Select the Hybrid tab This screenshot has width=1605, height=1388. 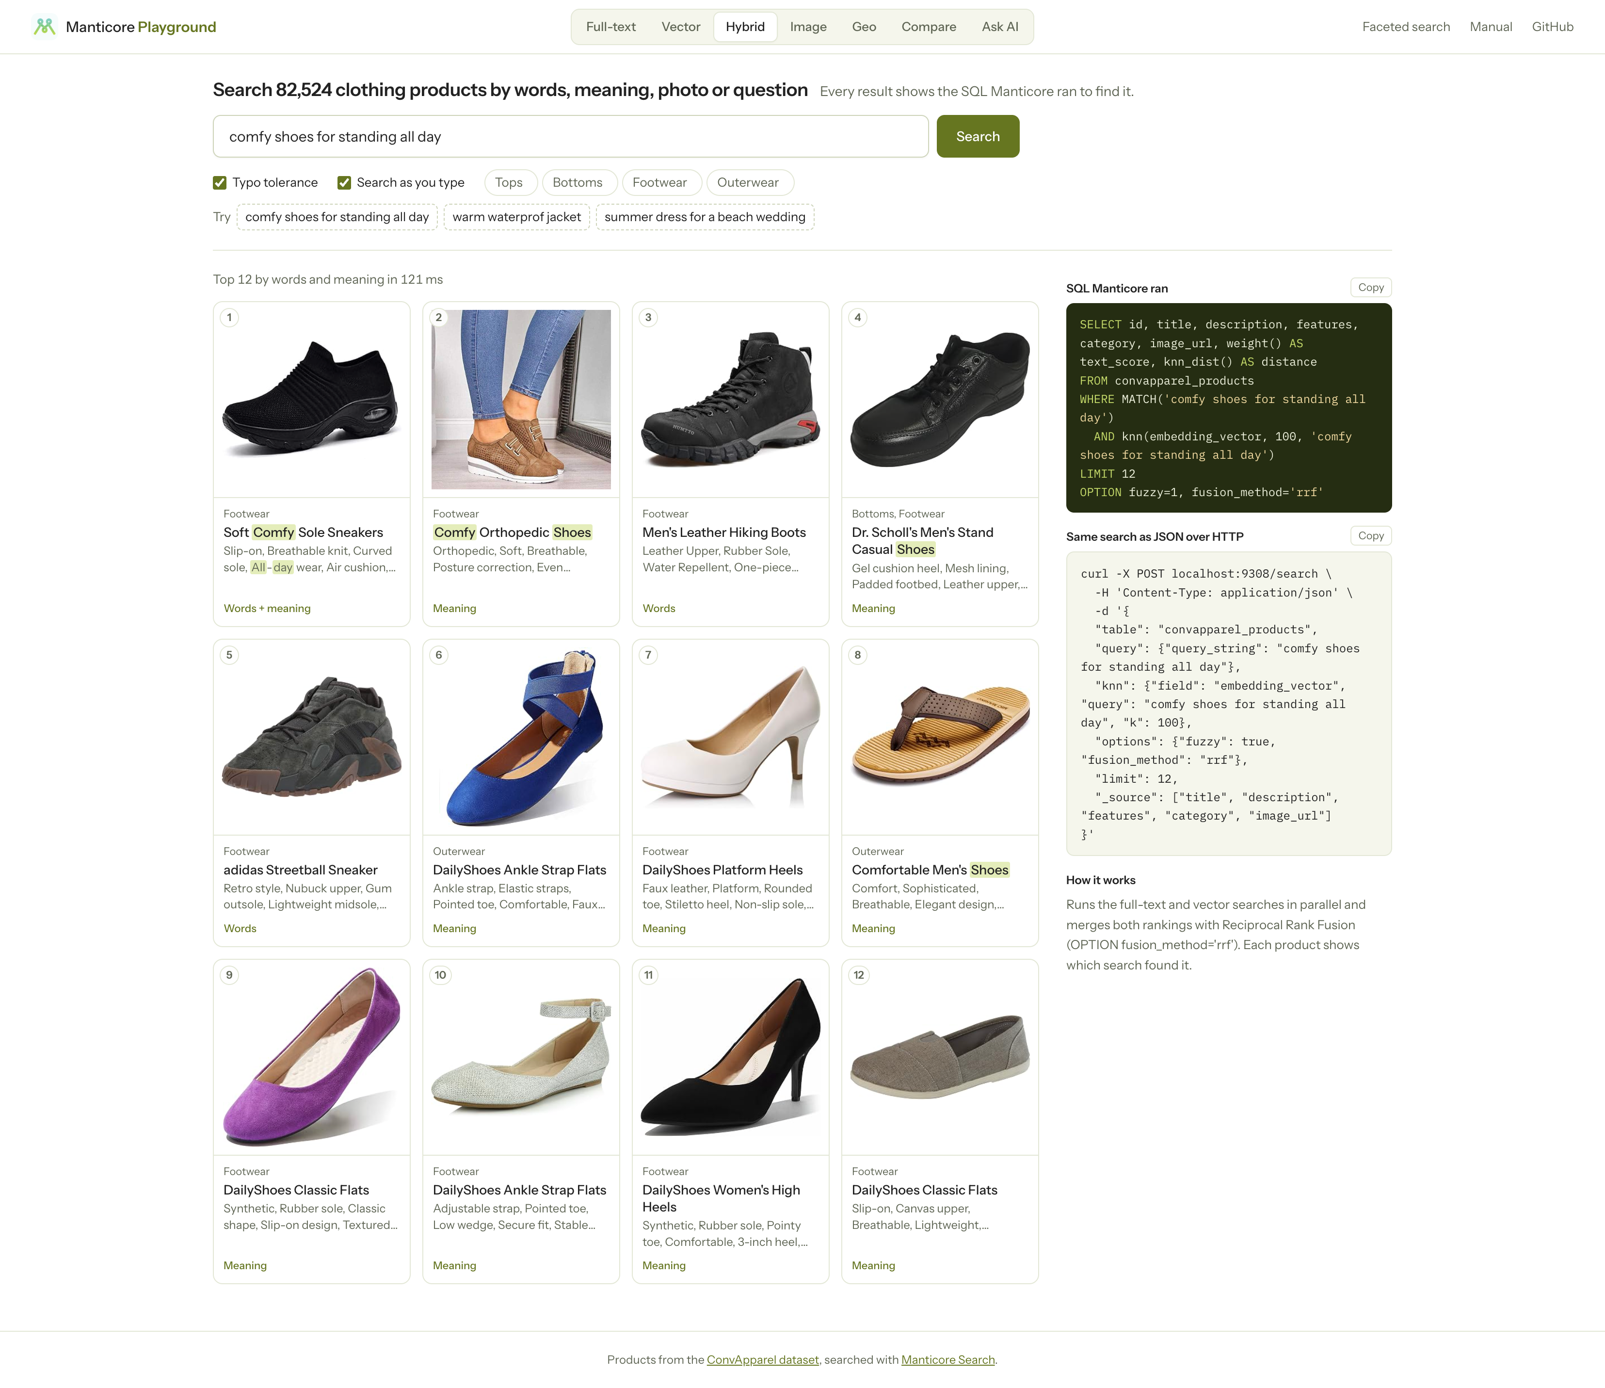pos(745,27)
